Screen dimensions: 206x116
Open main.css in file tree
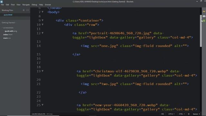[7, 38]
